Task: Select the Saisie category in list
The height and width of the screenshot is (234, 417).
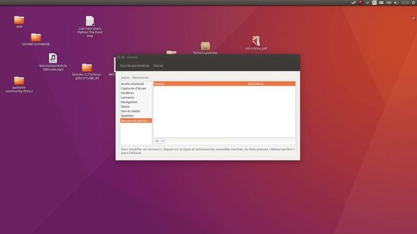Action: [136, 107]
